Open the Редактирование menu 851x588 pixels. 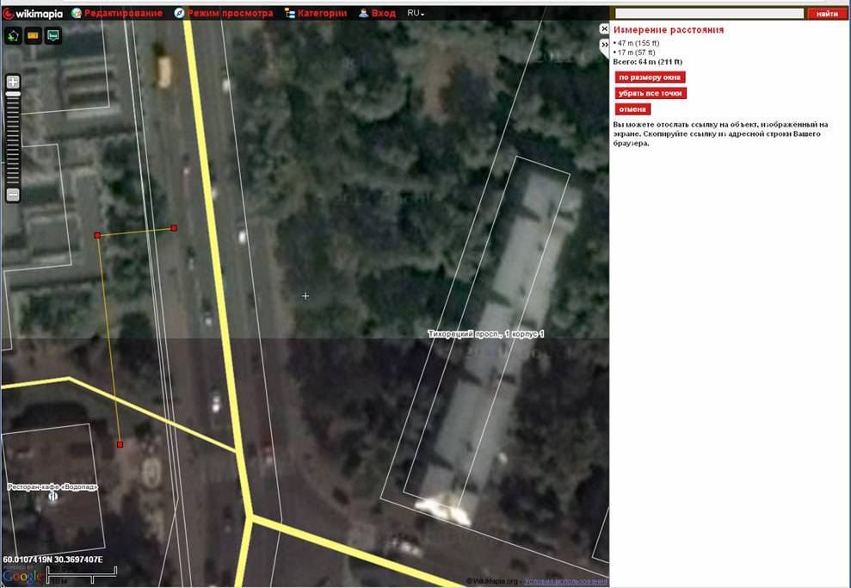(x=115, y=14)
